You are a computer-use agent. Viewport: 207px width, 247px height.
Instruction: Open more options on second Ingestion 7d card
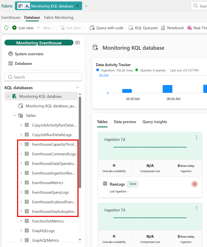pos(196,208)
